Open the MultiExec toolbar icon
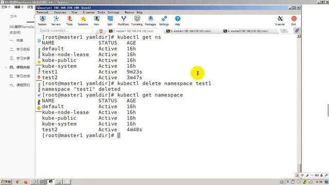Viewport: 329px width, 185px height. pyautogui.click(x=123, y=21)
